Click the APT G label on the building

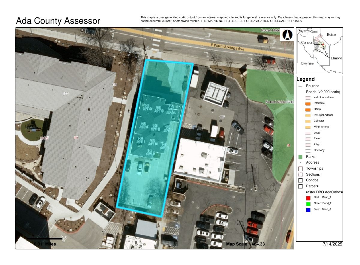[165, 148]
